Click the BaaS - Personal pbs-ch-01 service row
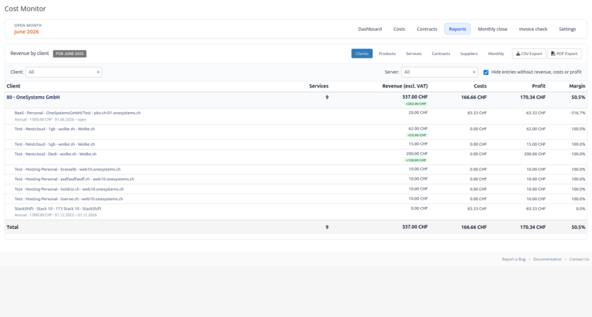The width and height of the screenshot is (592, 317). coord(296,116)
